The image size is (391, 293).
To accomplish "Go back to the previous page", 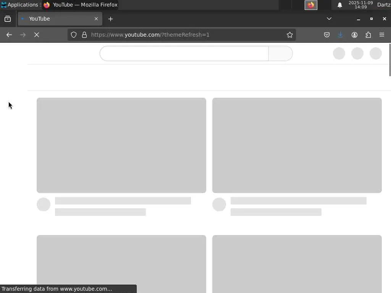I will point(9,35).
